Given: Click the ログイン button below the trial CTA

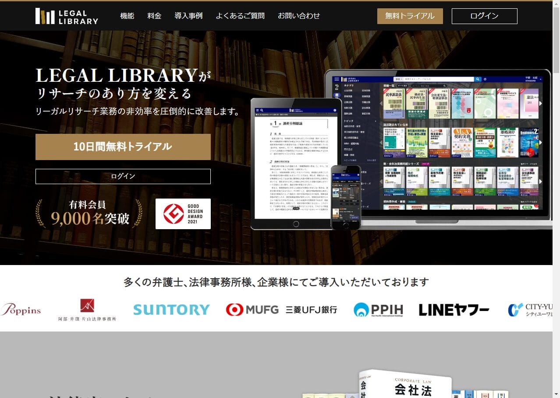Looking at the screenshot, I should pyautogui.click(x=123, y=176).
